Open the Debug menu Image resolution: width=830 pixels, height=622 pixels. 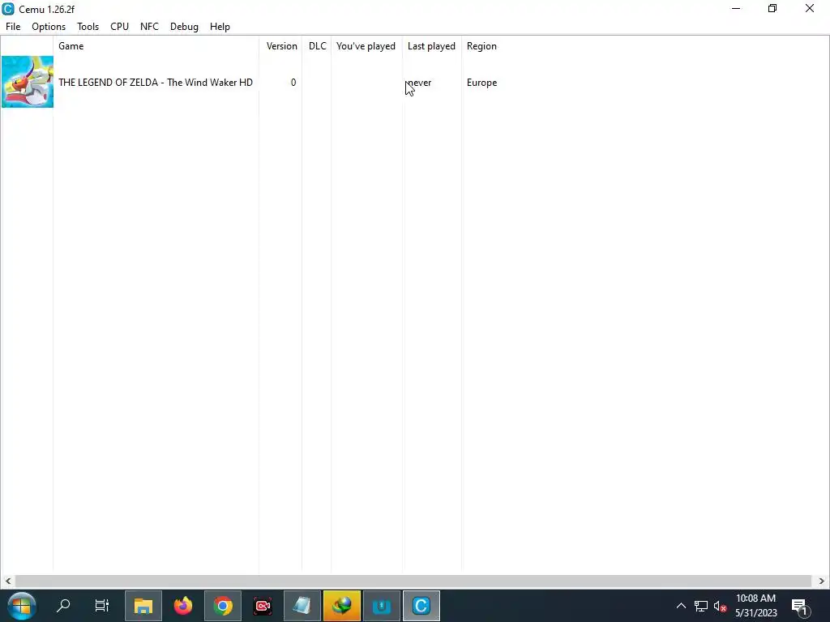(184, 27)
